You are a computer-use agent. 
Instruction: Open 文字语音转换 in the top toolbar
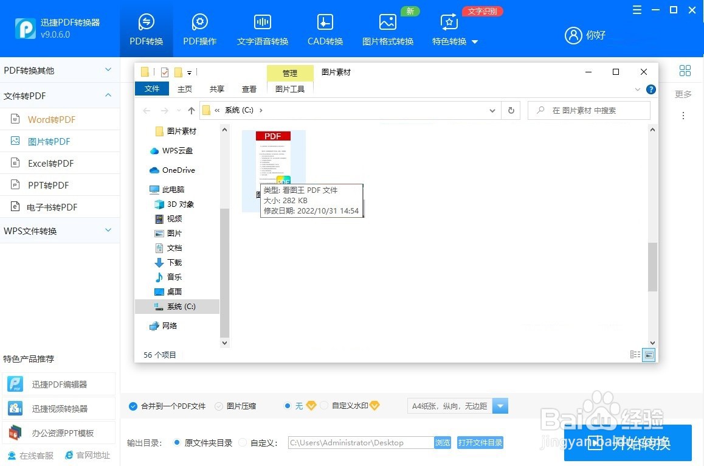[263, 30]
